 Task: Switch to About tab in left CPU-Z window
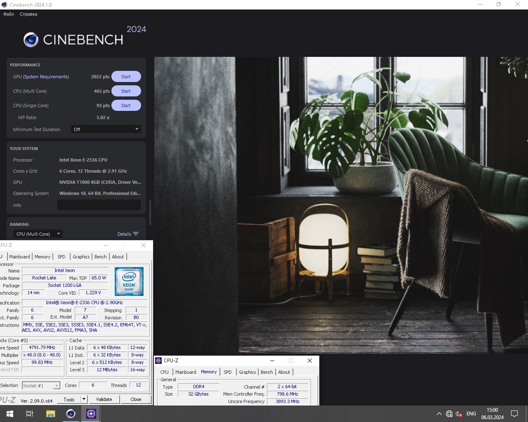[x=118, y=257]
